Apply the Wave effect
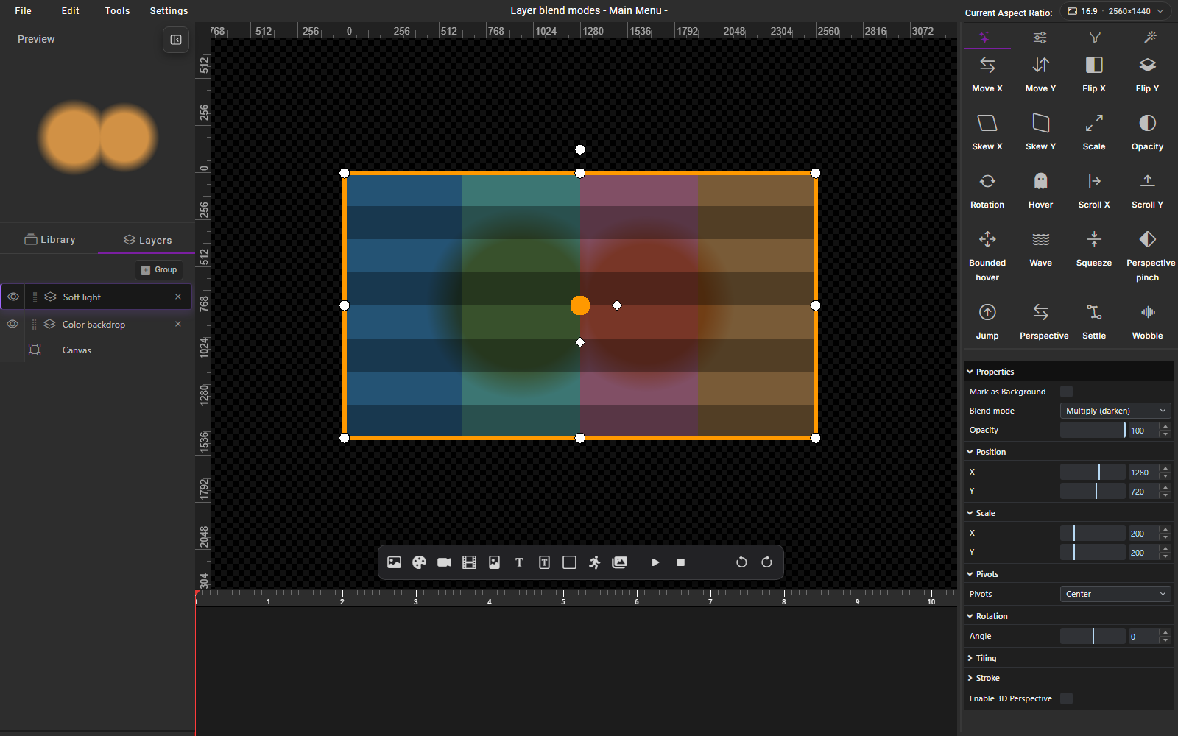 point(1040,249)
